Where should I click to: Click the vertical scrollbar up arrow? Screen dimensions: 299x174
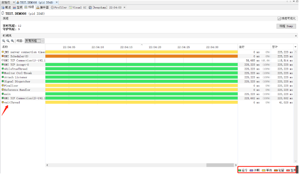296,52
